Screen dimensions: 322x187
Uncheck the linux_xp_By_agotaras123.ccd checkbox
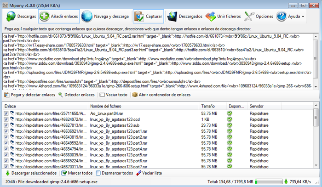point(6,119)
